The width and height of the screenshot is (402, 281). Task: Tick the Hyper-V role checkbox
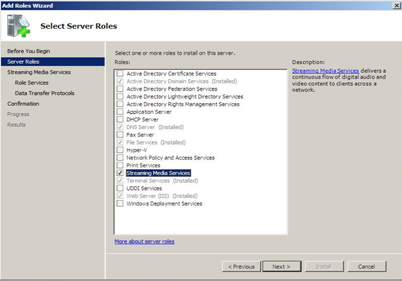coord(120,150)
